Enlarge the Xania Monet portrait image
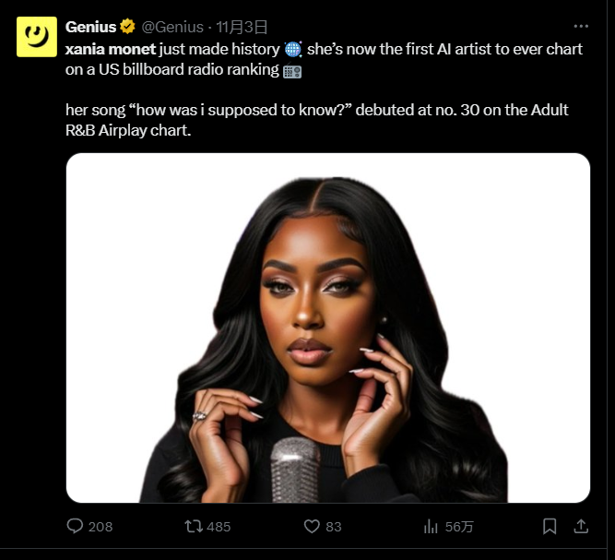 [x=327, y=328]
